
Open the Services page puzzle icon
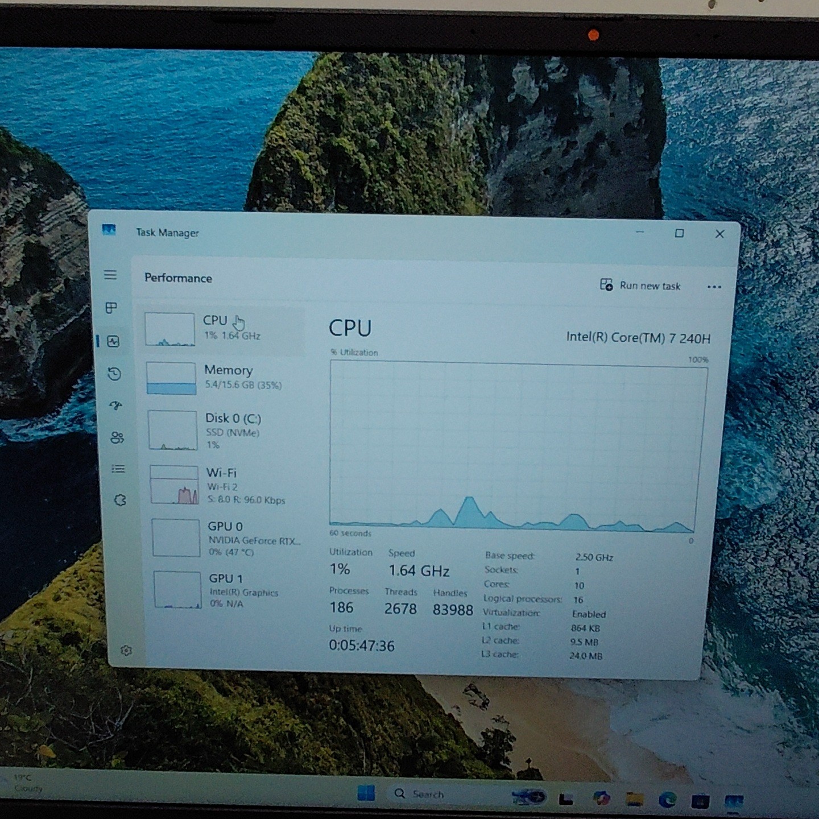coord(120,500)
